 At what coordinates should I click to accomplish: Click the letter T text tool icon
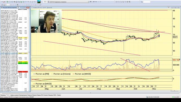coord(28,2)
